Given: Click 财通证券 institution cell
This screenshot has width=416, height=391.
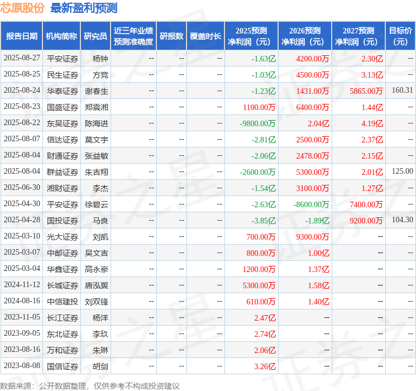Looking at the screenshot, I should pos(63,156).
